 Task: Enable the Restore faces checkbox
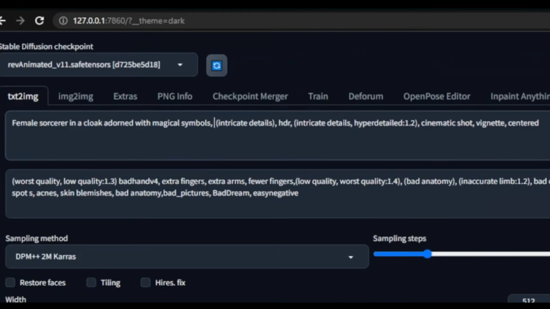tap(10, 283)
